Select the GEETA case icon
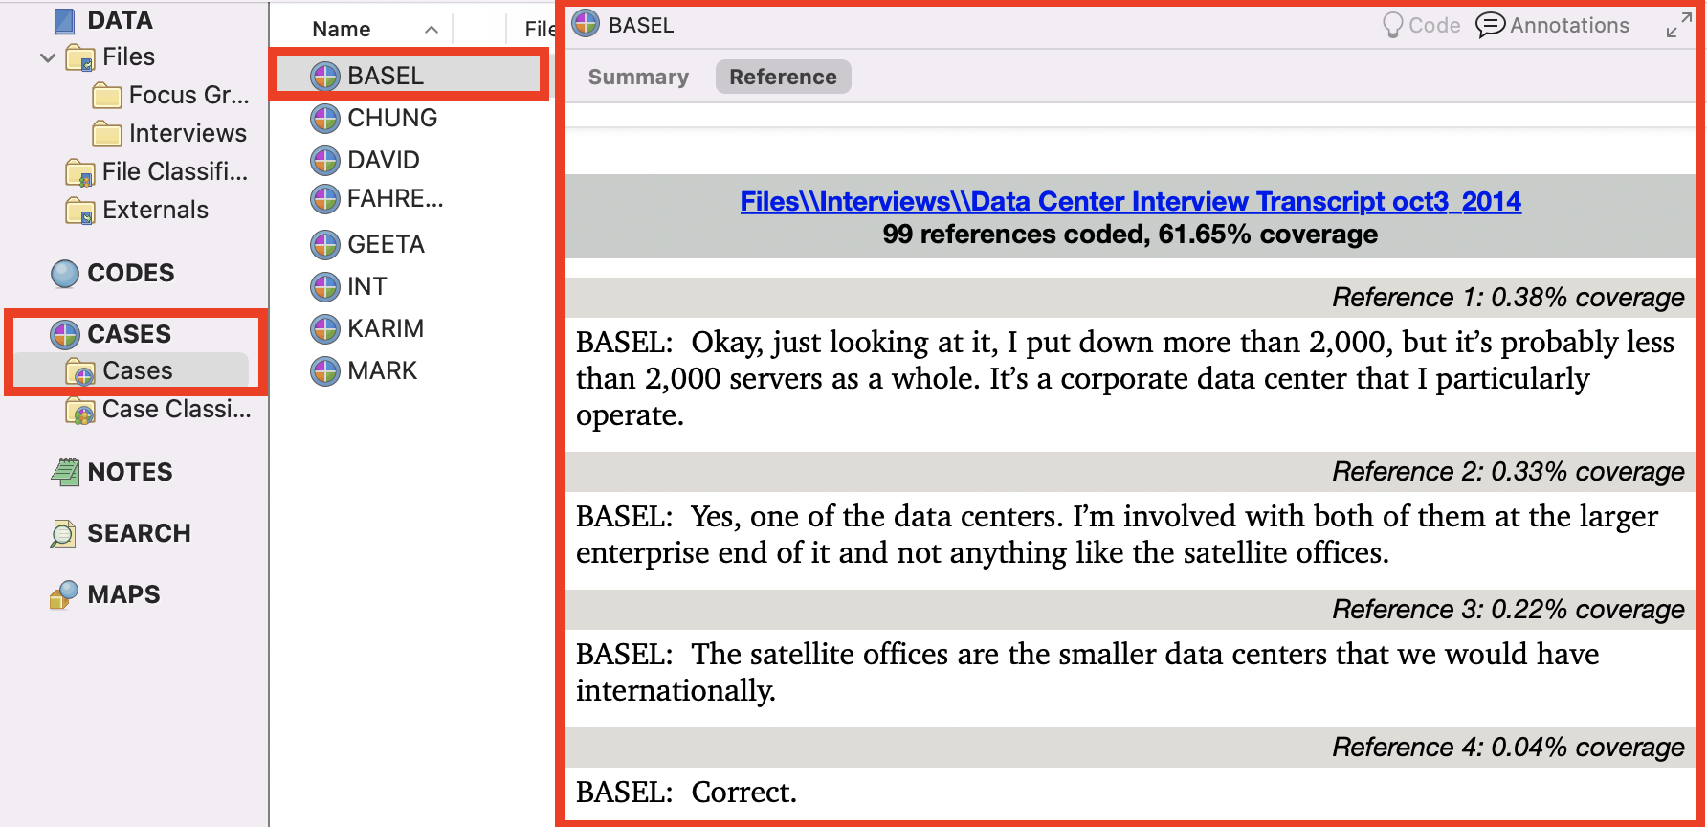 click(x=325, y=244)
